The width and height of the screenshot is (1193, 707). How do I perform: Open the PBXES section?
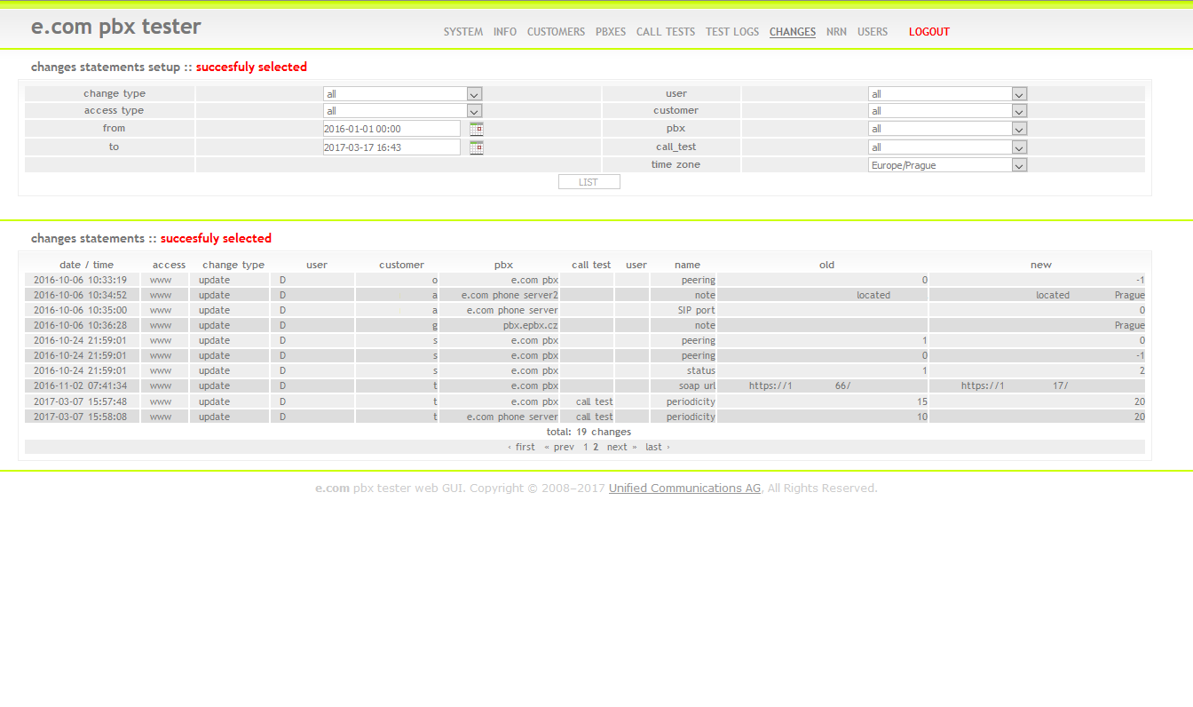point(611,32)
